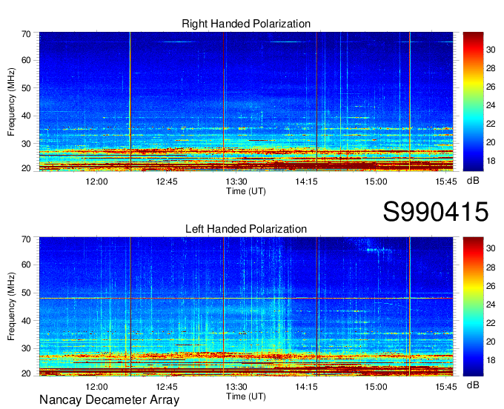Click the Right Handed Polarization spectrogram image

(246, 102)
